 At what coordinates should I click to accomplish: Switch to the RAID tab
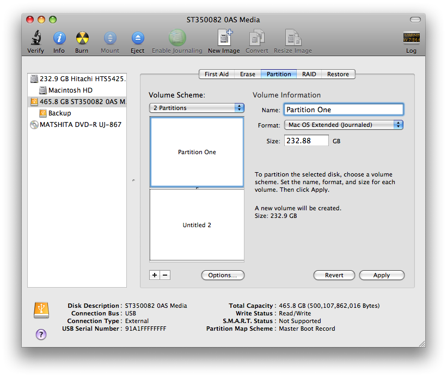309,74
